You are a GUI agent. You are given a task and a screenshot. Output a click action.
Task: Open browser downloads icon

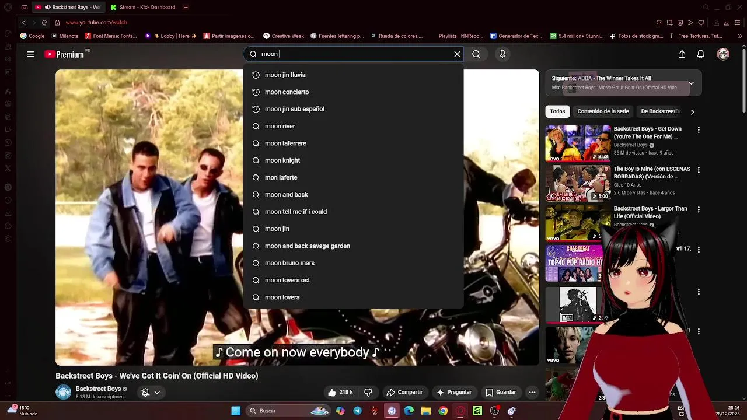[727, 23]
